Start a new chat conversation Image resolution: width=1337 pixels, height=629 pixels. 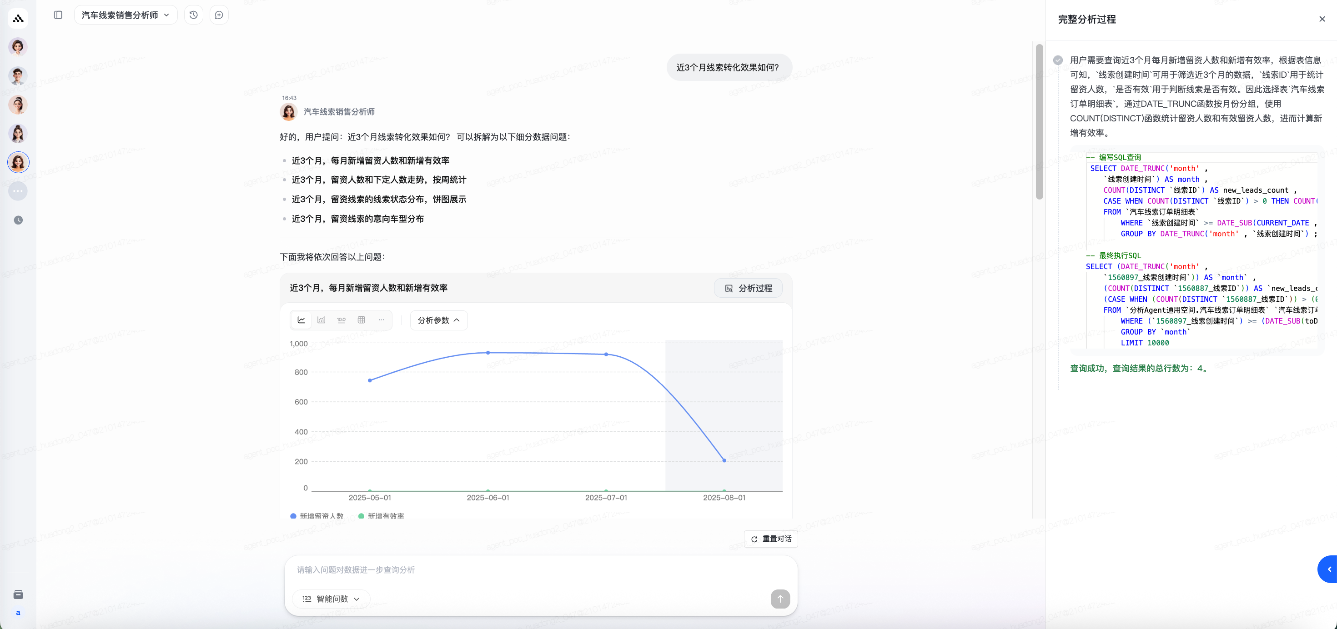(219, 15)
